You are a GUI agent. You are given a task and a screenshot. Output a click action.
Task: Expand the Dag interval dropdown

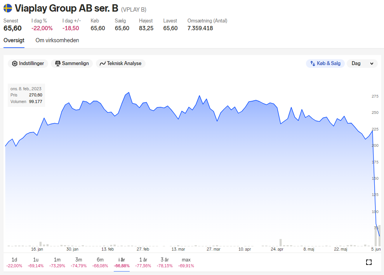pyautogui.click(x=362, y=64)
